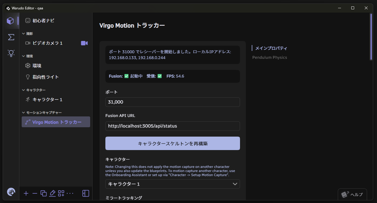Image resolution: width=377 pixels, height=203 pixels.
Task: Collapse the モーションキャプチャー section
Action: click(24, 113)
